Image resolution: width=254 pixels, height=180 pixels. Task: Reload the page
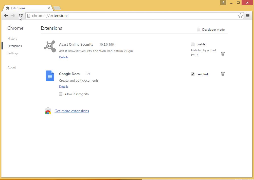coord(21,15)
